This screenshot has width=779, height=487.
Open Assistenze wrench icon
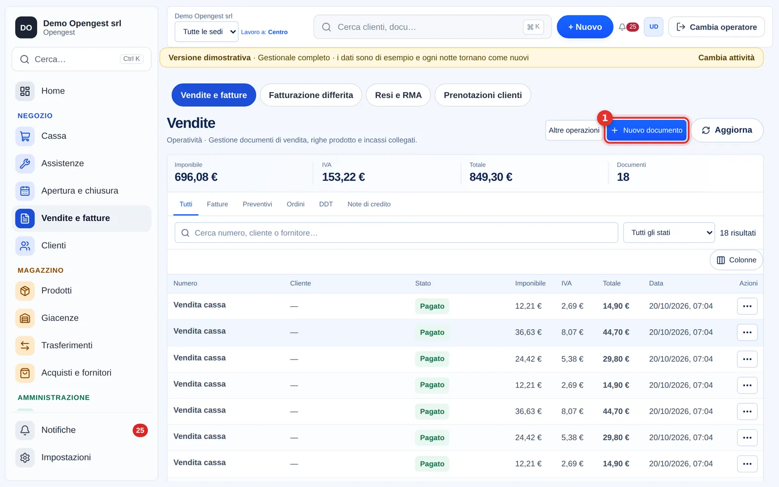pos(25,164)
